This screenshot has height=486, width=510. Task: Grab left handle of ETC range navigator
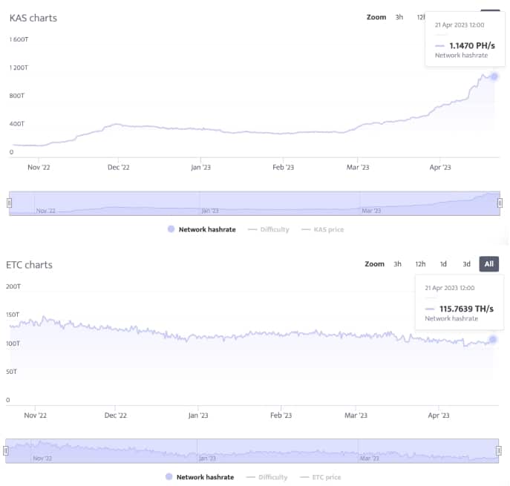coord(5,450)
